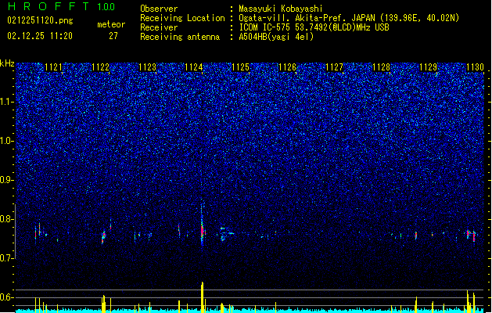492x313 pixels.
Task: Click the ICOM IC-575 receiver text
Action: [x=314, y=27]
